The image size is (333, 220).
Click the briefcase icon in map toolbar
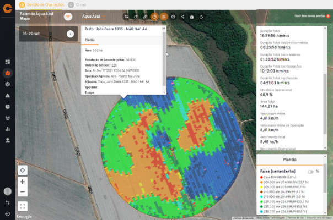[x=192, y=16]
